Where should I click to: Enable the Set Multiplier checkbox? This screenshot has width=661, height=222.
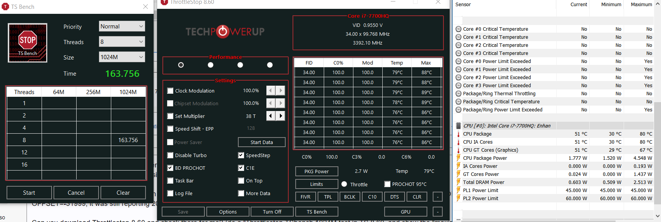[x=170, y=116]
